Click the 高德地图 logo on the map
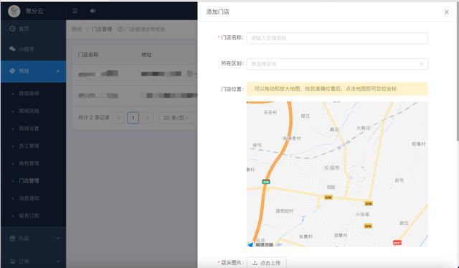 point(260,244)
